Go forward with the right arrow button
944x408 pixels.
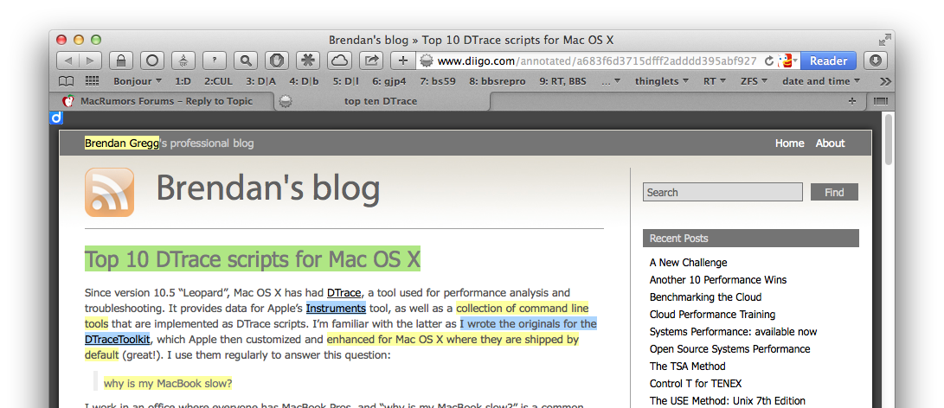pyautogui.click(x=90, y=61)
